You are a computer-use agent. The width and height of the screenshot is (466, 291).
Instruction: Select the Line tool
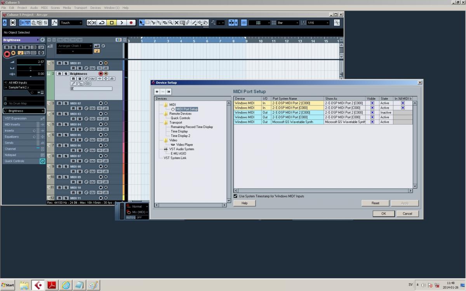194,23
